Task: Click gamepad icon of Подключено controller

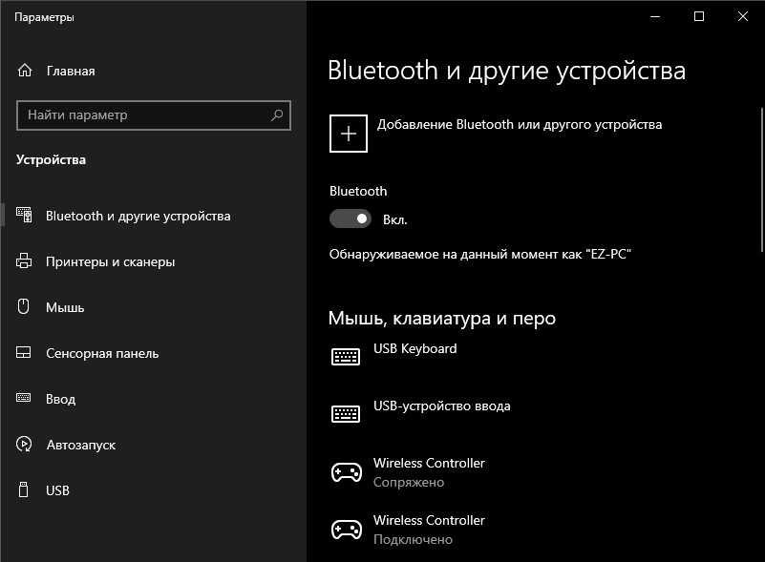Action: [347, 530]
